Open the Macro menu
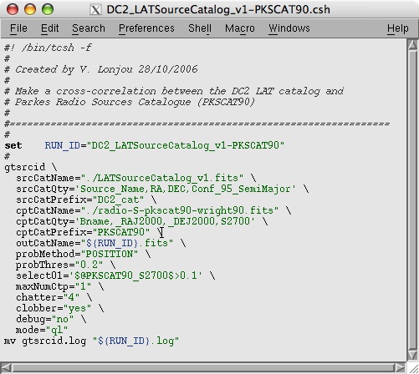 [240, 28]
